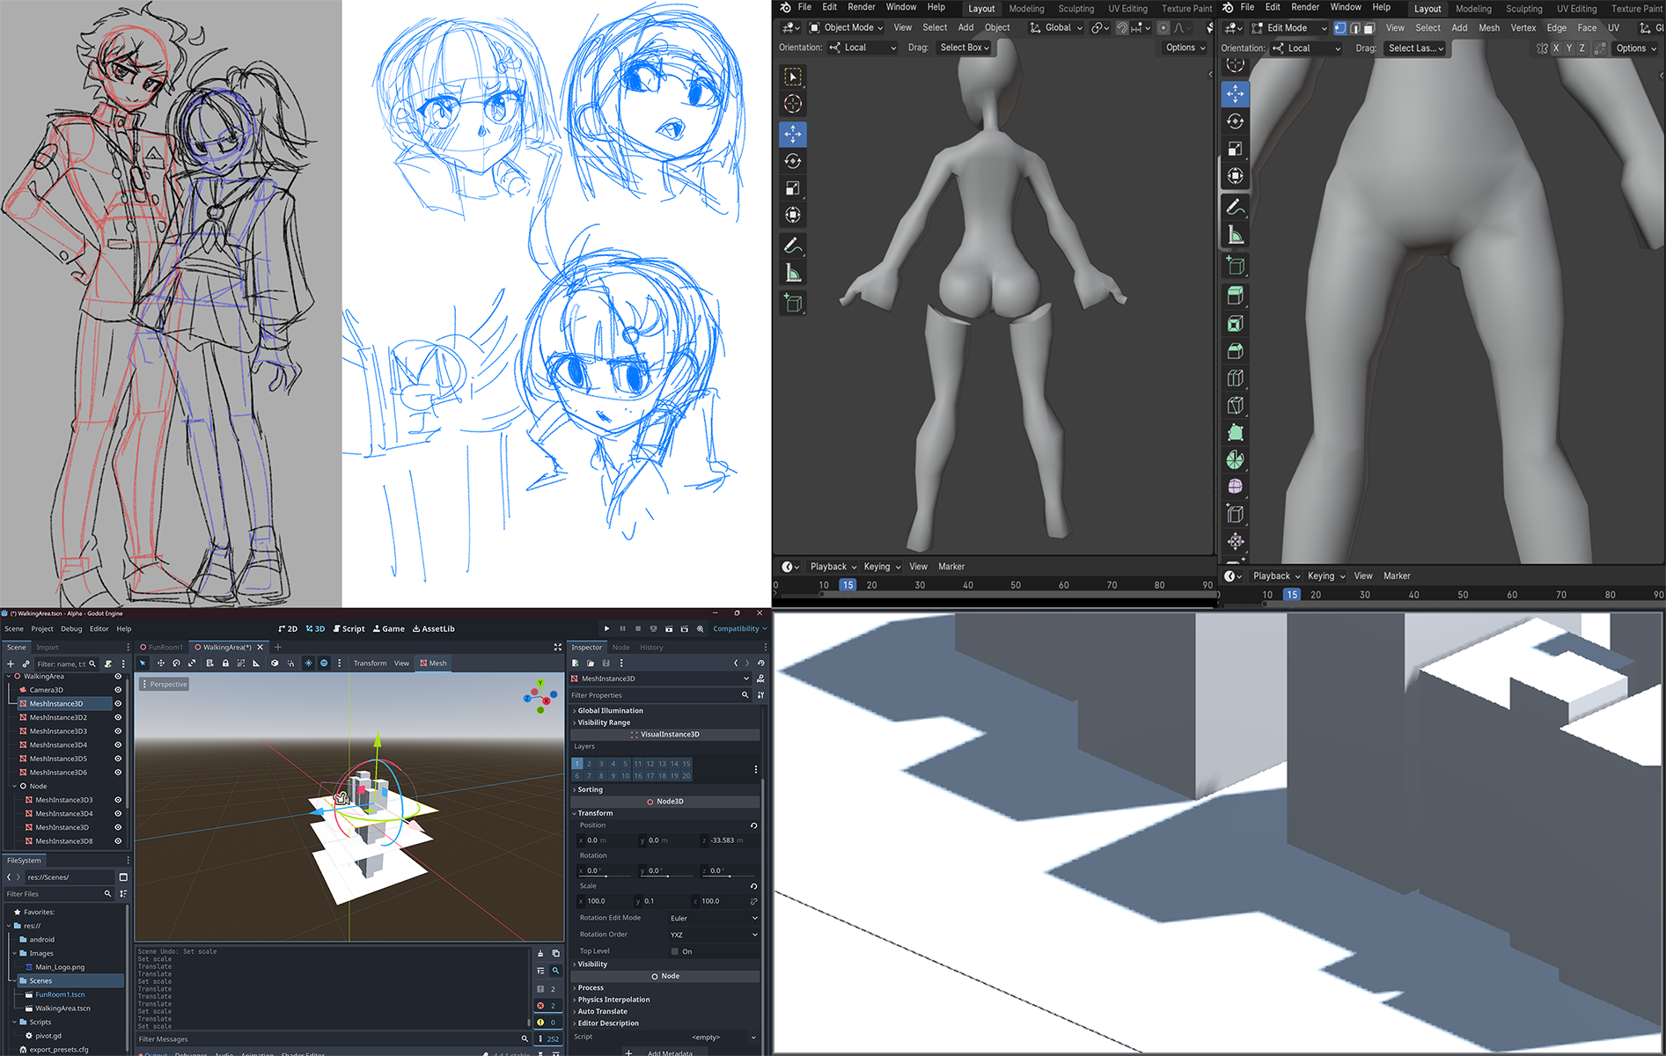Viewport: 1666px width, 1056px height.
Task: Pick the Inset Faces tool in right Blender window
Action: tap(1236, 324)
